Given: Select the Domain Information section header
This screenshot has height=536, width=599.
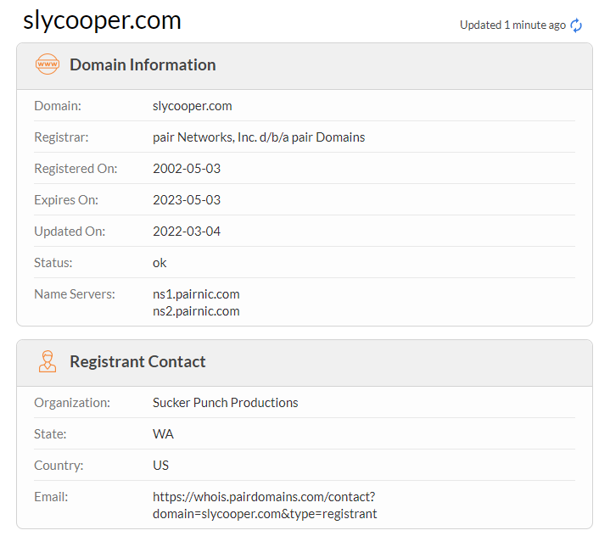Looking at the screenshot, I should [143, 64].
